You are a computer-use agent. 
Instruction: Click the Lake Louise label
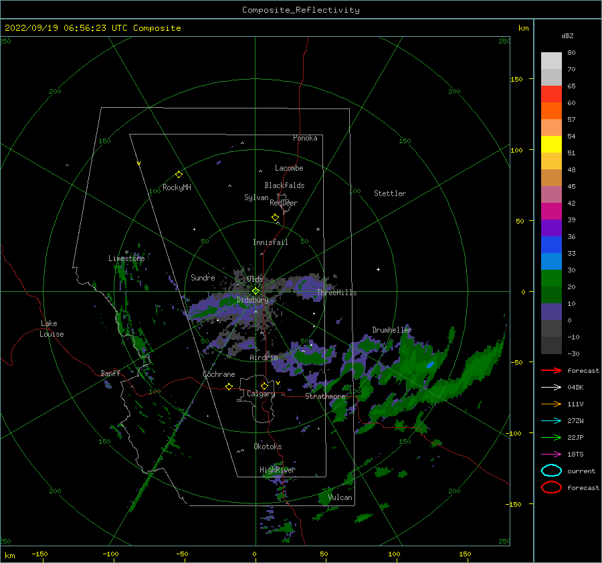coord(52,329)
